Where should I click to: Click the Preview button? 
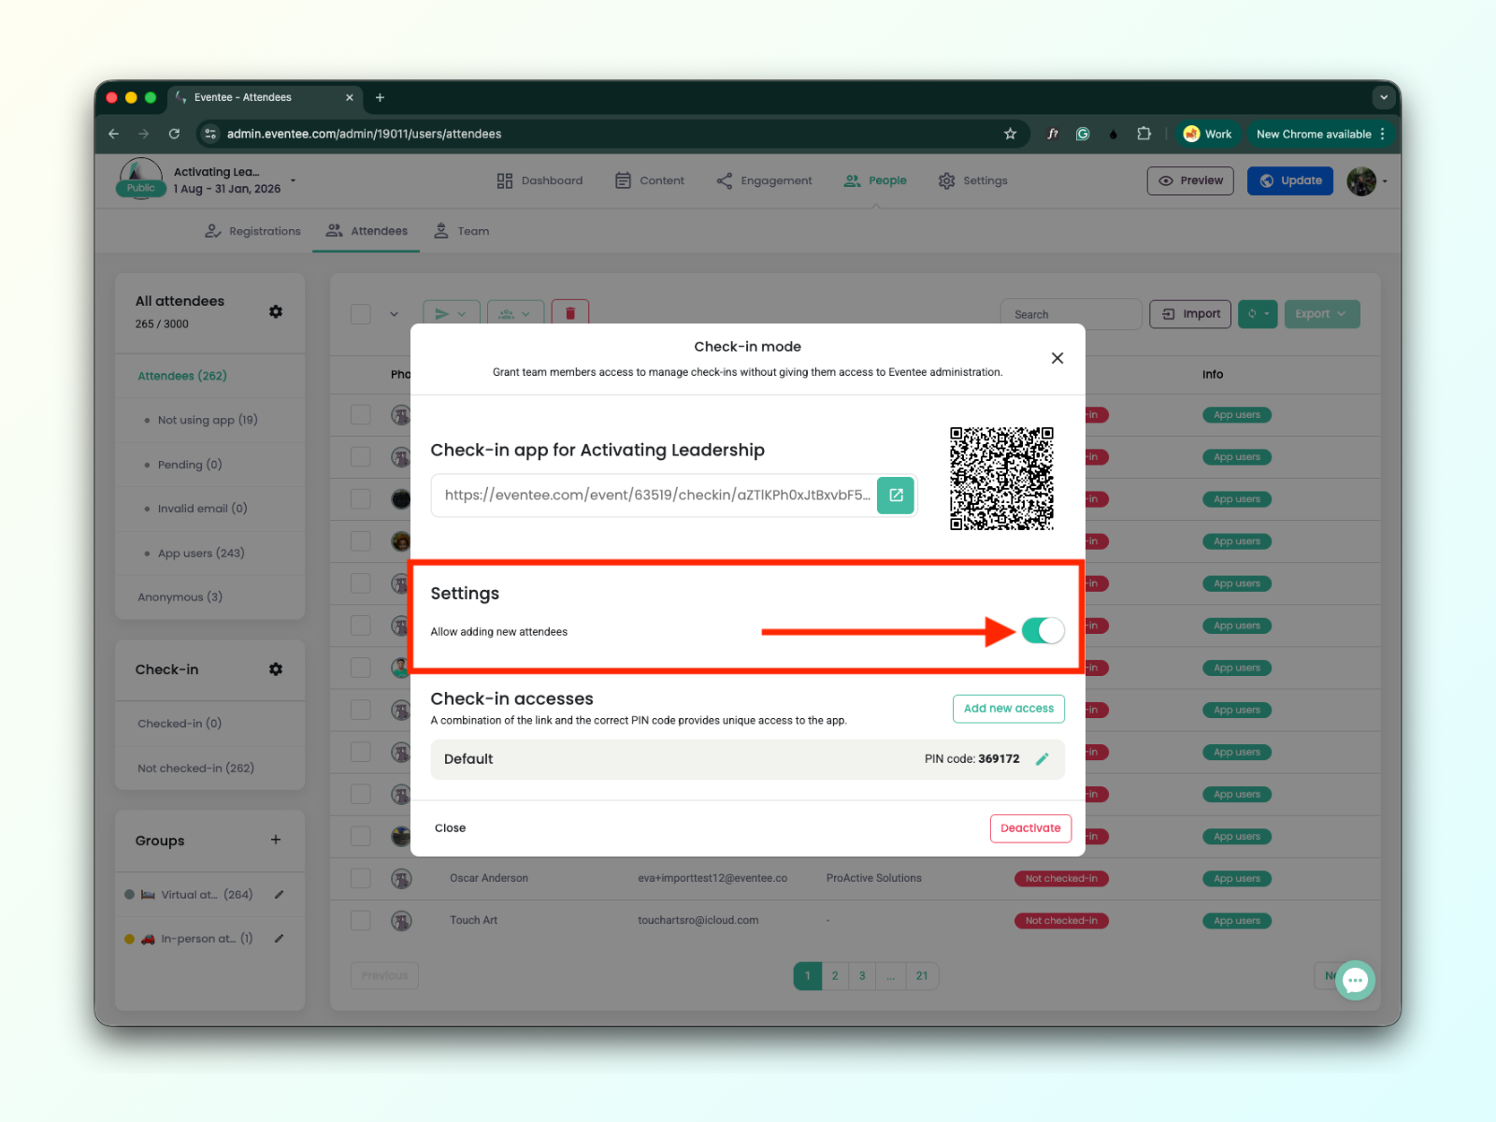coord(1190,181)
